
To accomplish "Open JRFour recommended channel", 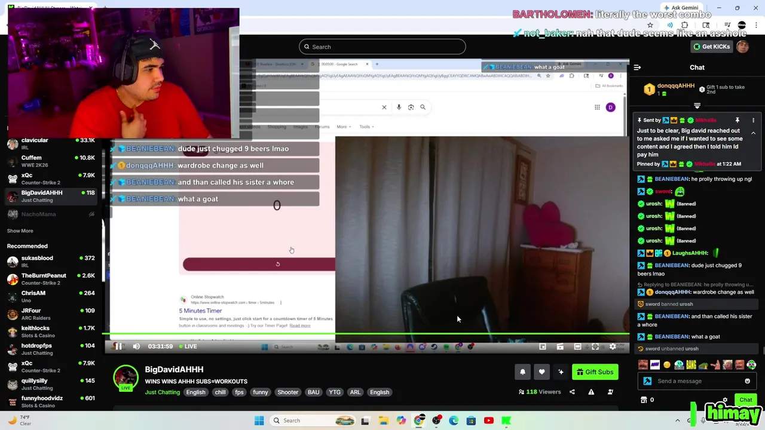I will point(51,314).
